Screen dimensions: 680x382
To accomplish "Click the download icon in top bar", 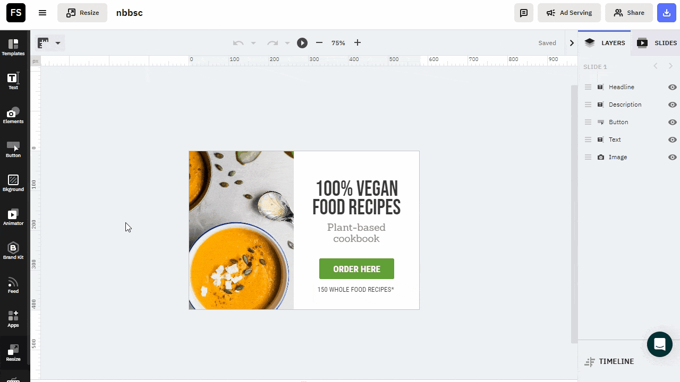I will click(x=667, y=13).
